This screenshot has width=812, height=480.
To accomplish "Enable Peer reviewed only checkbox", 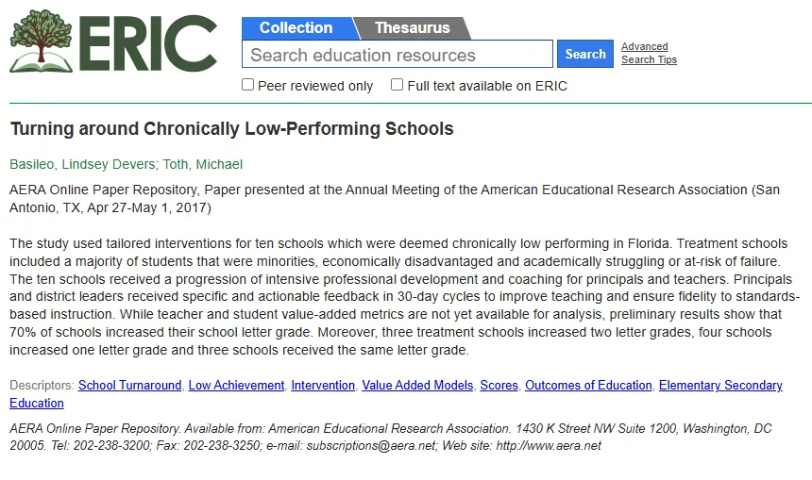I will coord(248,84).
